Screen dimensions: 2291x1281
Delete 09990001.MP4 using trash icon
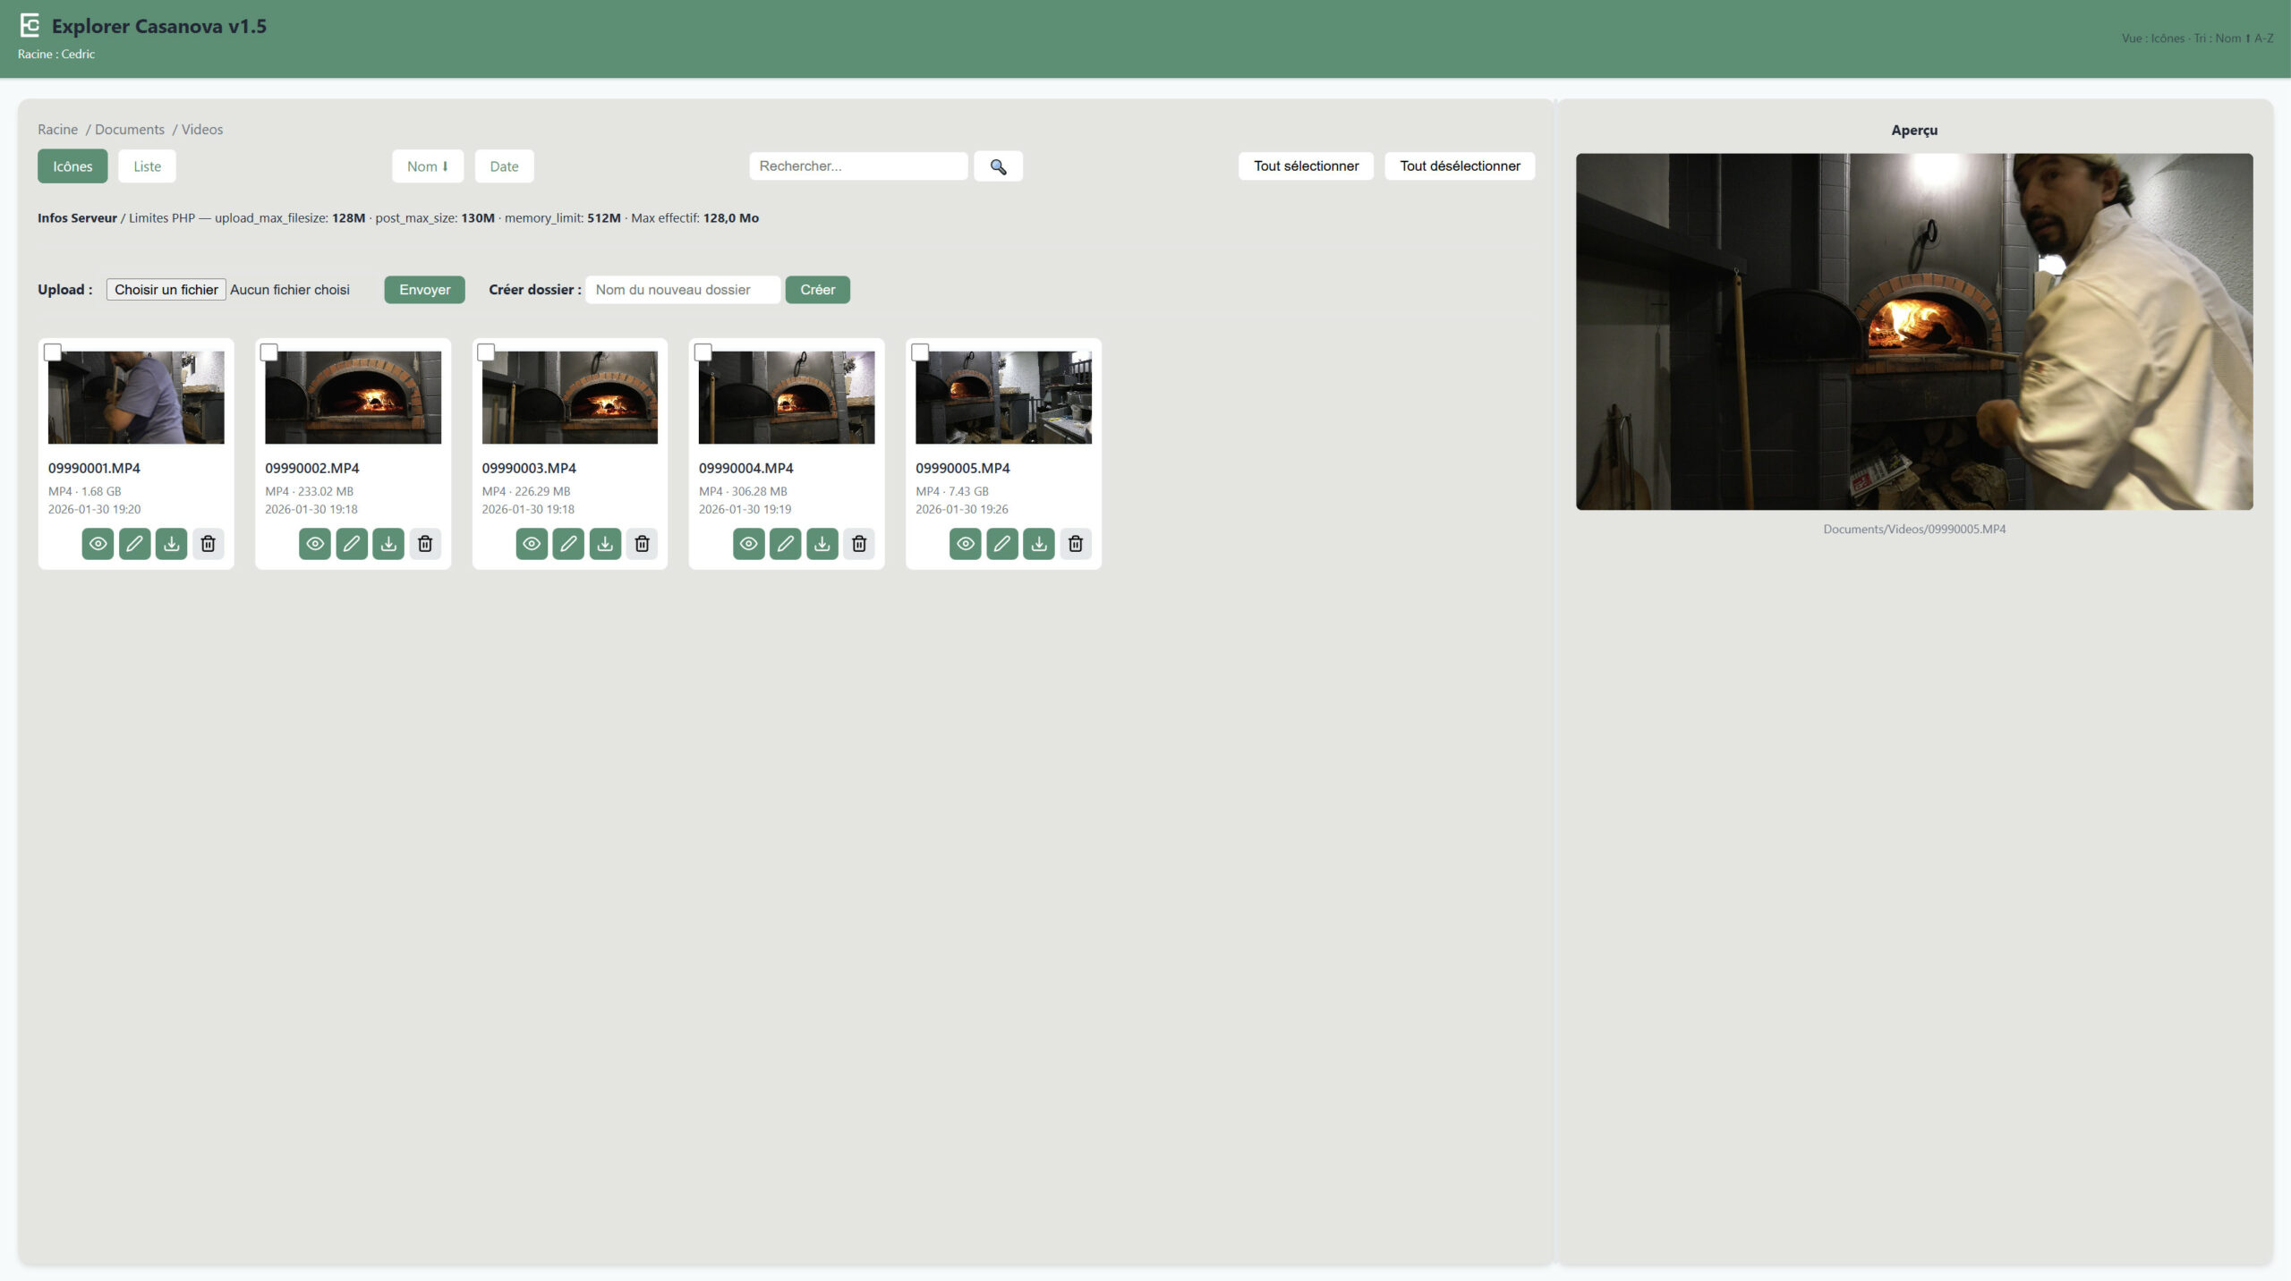pos(208,543)
